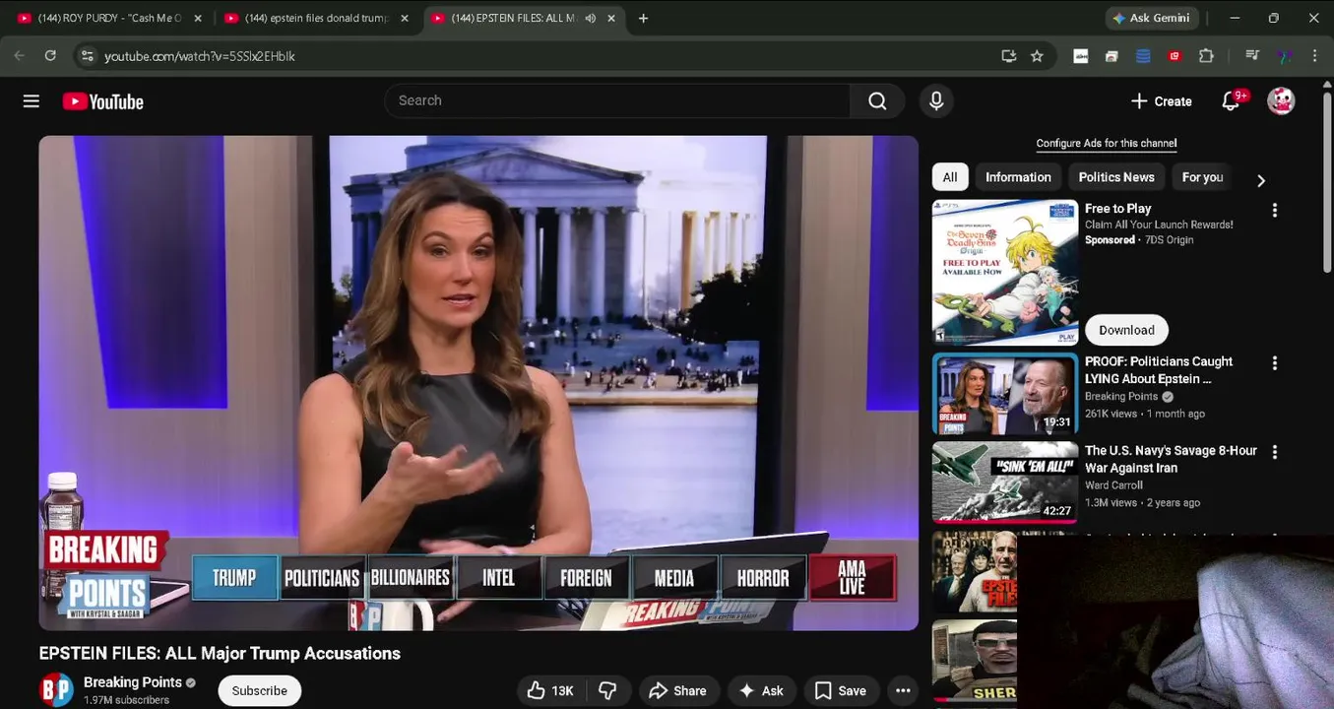
Task: Click the search magnifier button
Action: [x=877, y=100]
